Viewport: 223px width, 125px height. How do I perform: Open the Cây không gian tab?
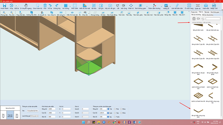click(215, 12)
